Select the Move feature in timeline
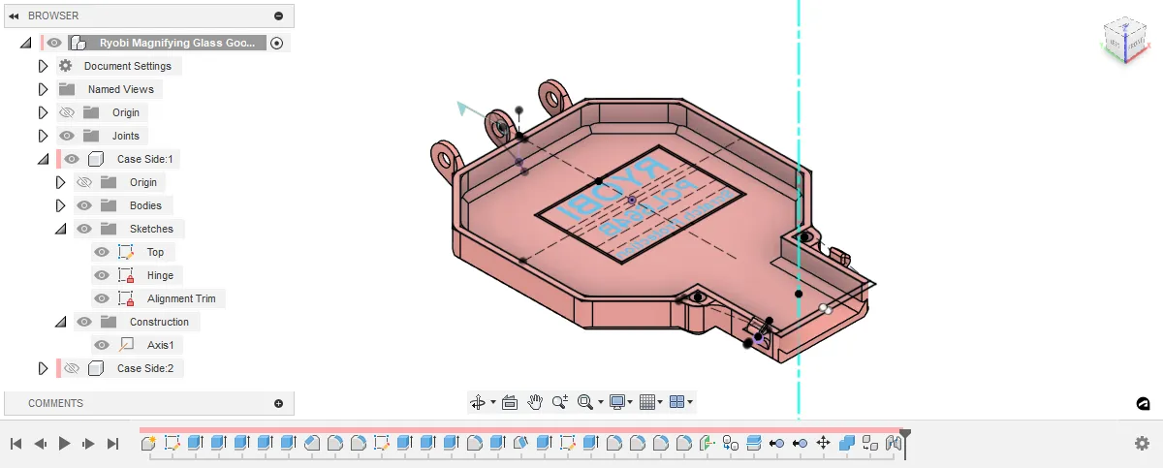 tap(823, 443)
